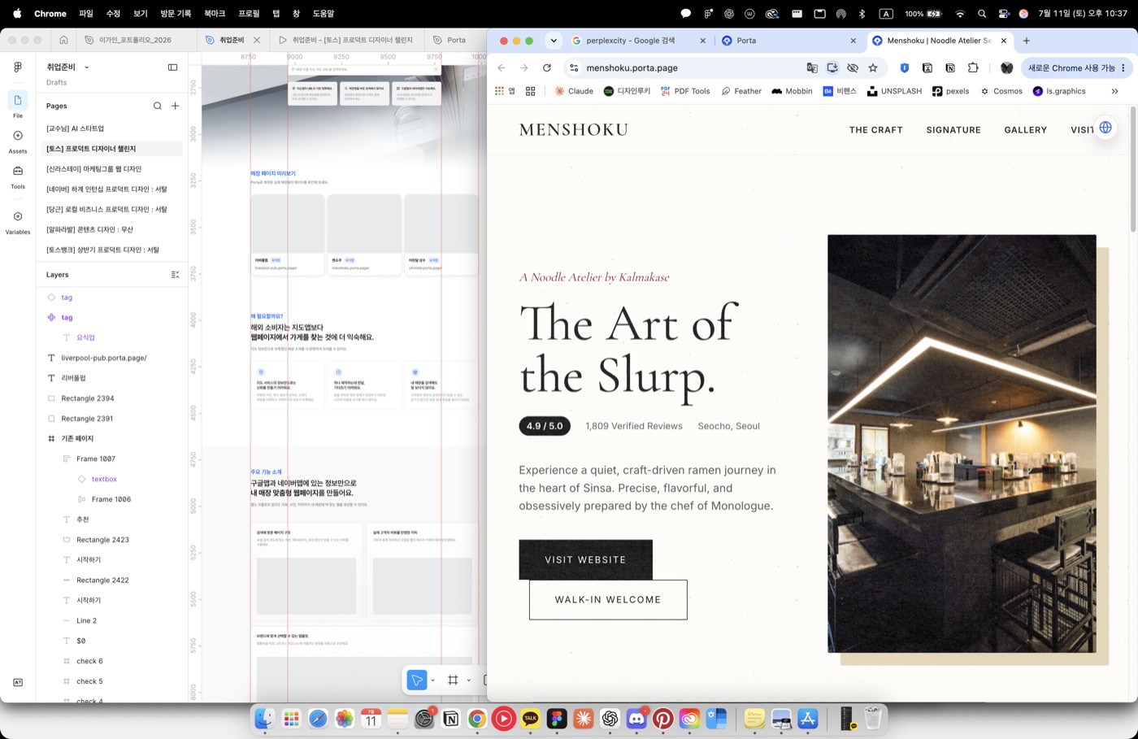
Task: Click the install app icon in address bar
Action: (x=832, y=68)
